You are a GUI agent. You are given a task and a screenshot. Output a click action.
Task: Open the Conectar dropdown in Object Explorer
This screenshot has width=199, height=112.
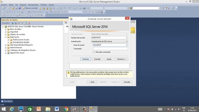click(6, 23)
